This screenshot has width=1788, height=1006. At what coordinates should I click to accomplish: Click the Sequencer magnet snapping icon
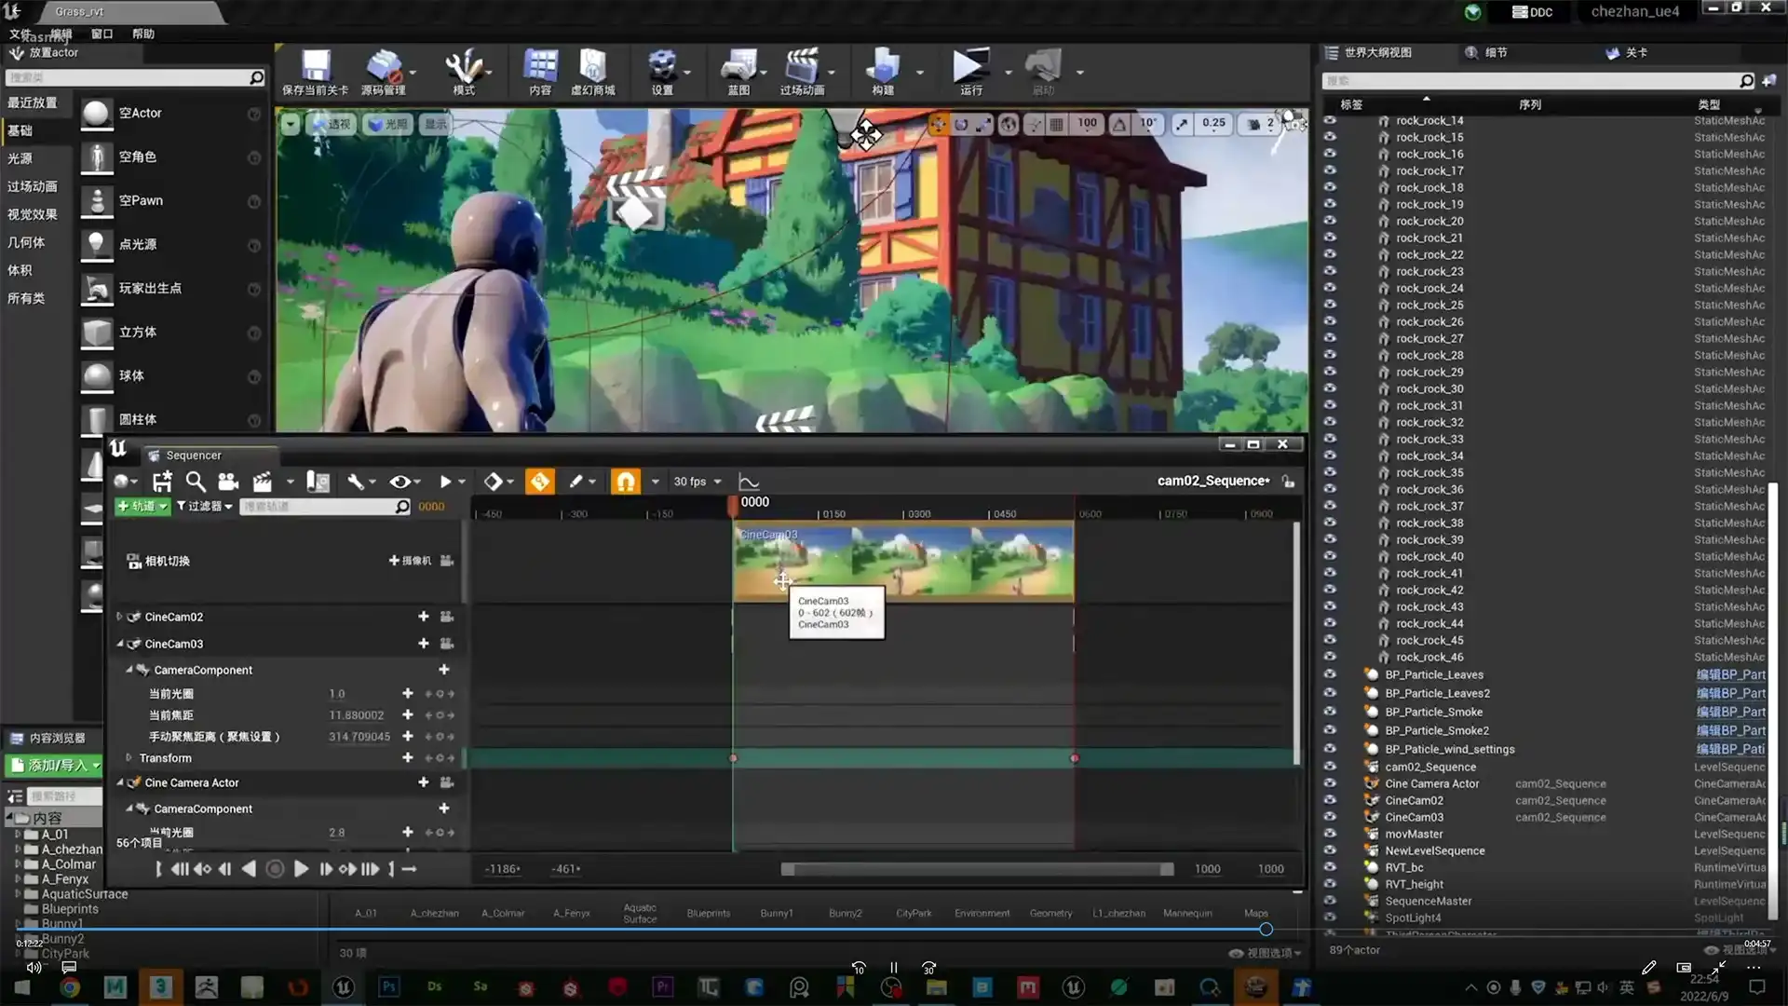coord(625,482)
